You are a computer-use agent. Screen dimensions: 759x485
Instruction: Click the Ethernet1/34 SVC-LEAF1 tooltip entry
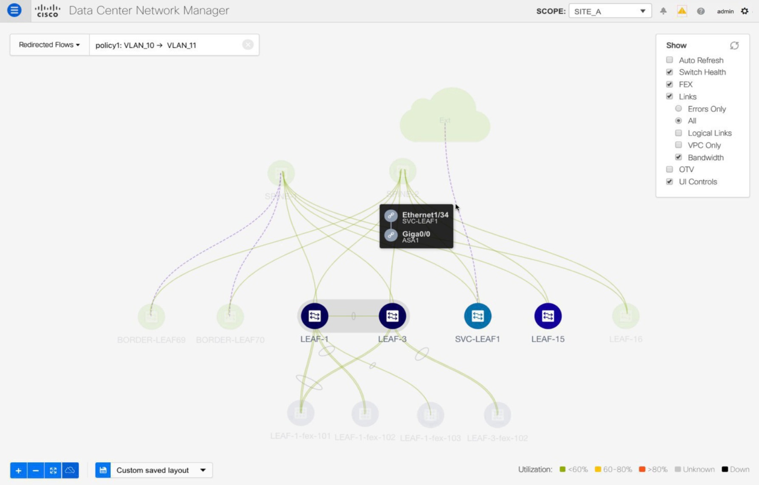pos(416,216)
